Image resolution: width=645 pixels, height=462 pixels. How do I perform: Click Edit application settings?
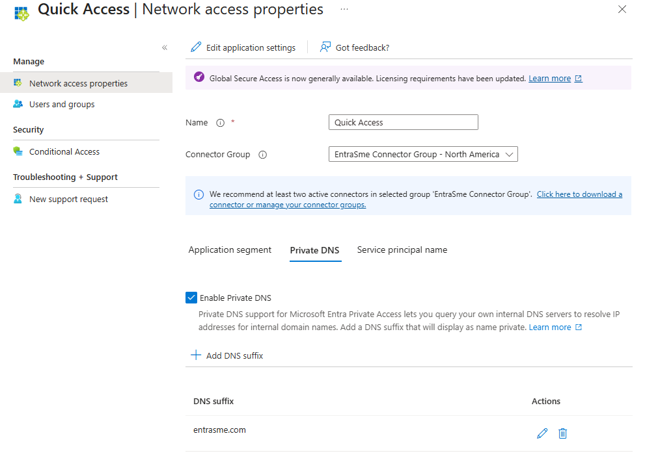tap(251, 47)
